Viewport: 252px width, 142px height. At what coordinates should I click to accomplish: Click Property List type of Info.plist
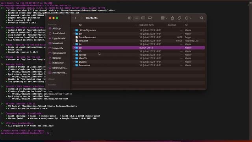(191, 41)
